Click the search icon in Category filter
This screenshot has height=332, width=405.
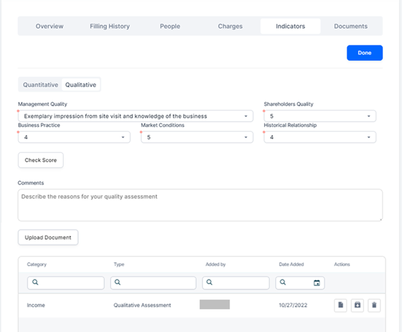click(x=36, y=283)
